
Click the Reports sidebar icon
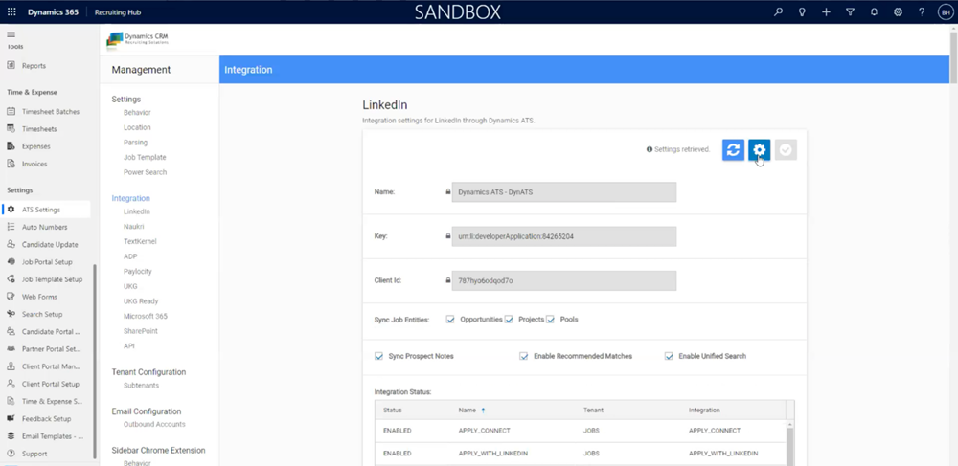(x=11, y=65)
